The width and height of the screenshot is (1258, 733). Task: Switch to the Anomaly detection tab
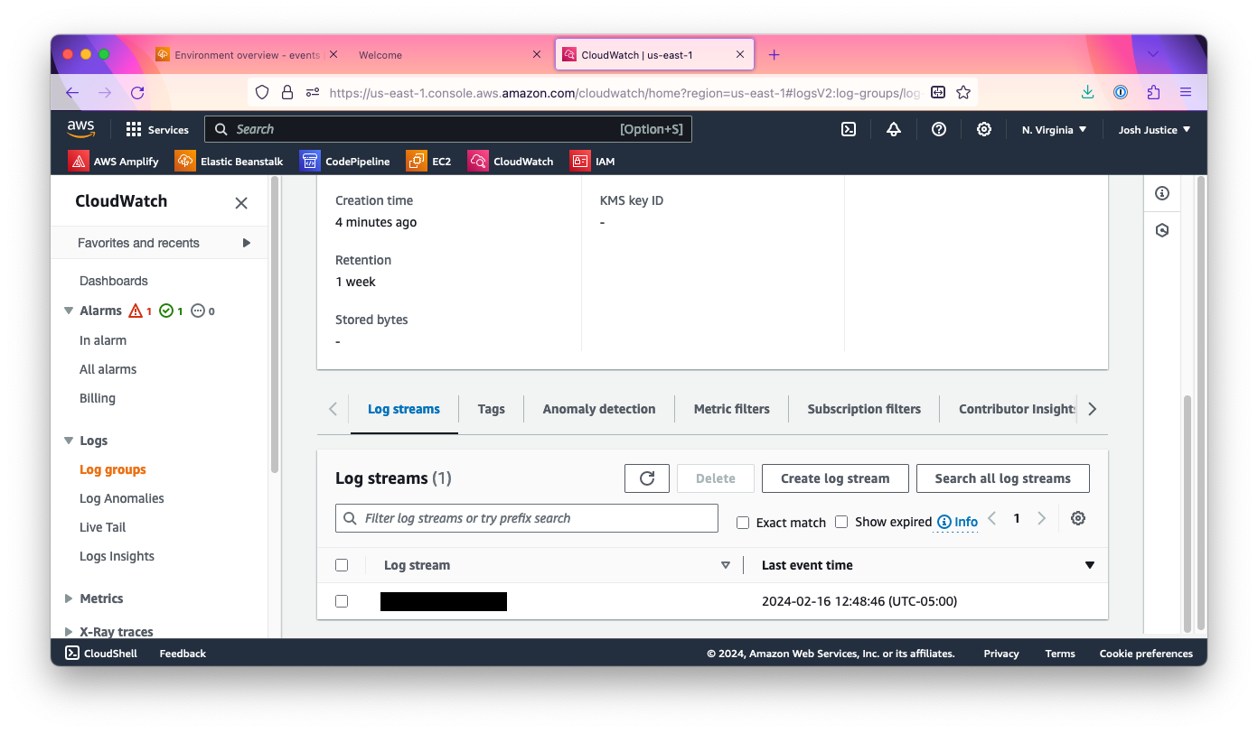coord(599,409)
